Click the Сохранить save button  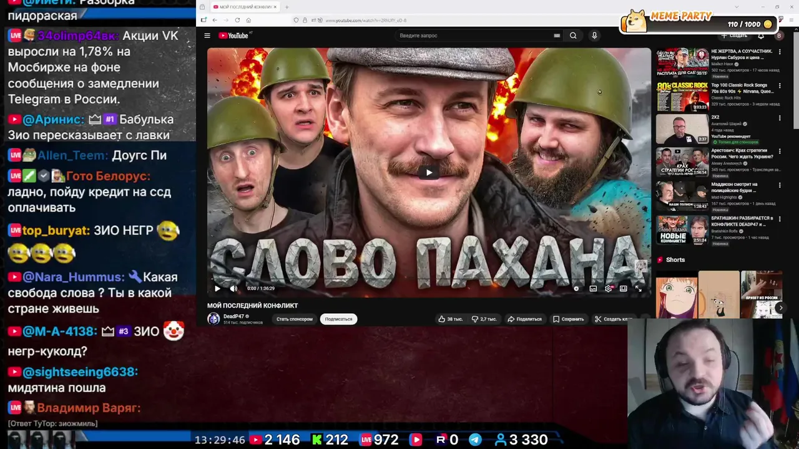tap(568, 319)
